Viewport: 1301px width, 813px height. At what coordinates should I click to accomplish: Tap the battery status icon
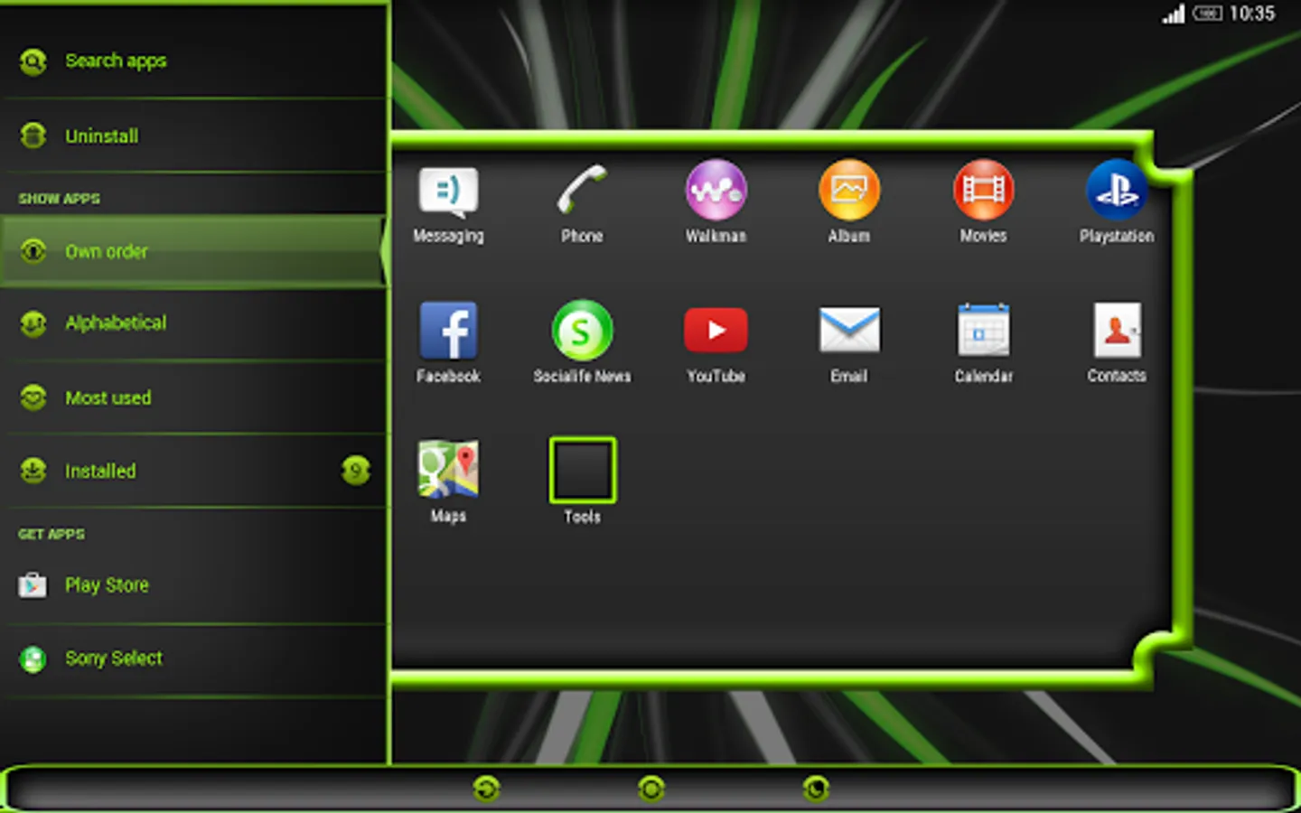coord(1207,14)
